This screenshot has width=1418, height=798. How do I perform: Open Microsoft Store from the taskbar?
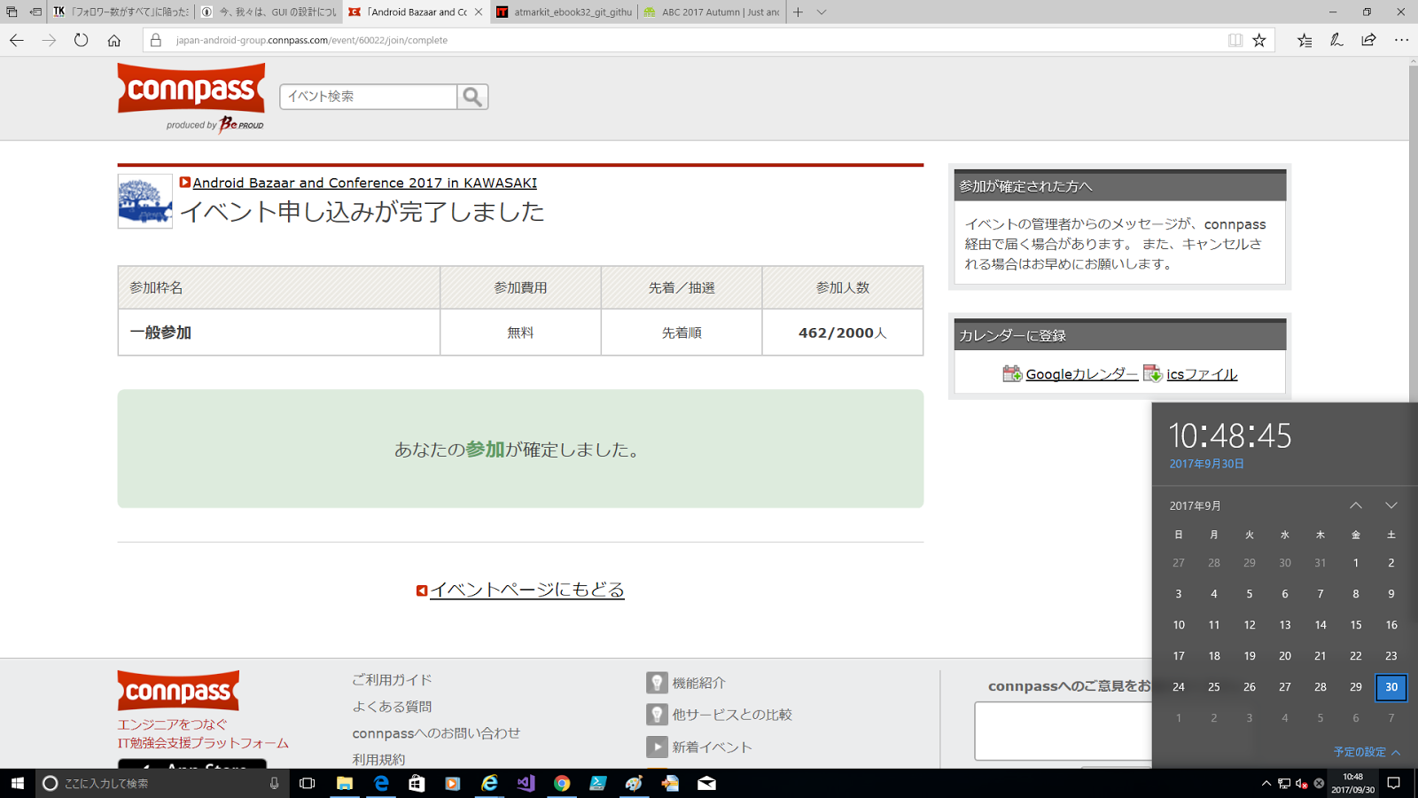tap(417, 783)
